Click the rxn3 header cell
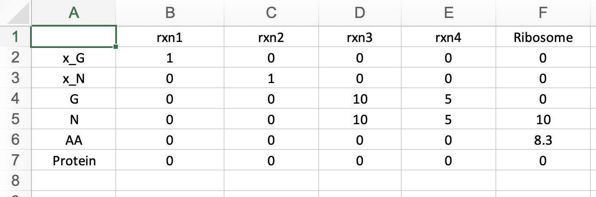 pos(359,37)
